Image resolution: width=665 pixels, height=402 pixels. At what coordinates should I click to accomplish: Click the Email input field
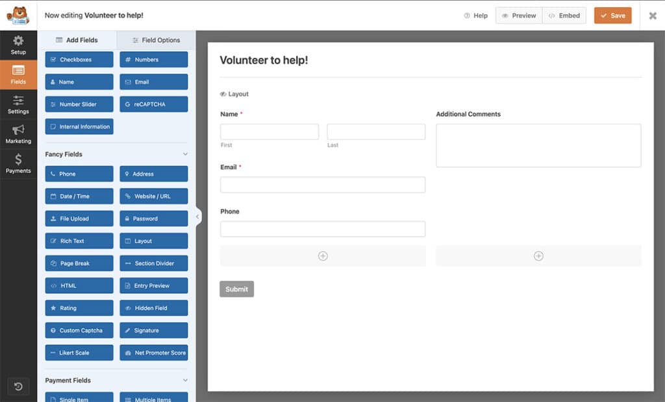(323, 185)
